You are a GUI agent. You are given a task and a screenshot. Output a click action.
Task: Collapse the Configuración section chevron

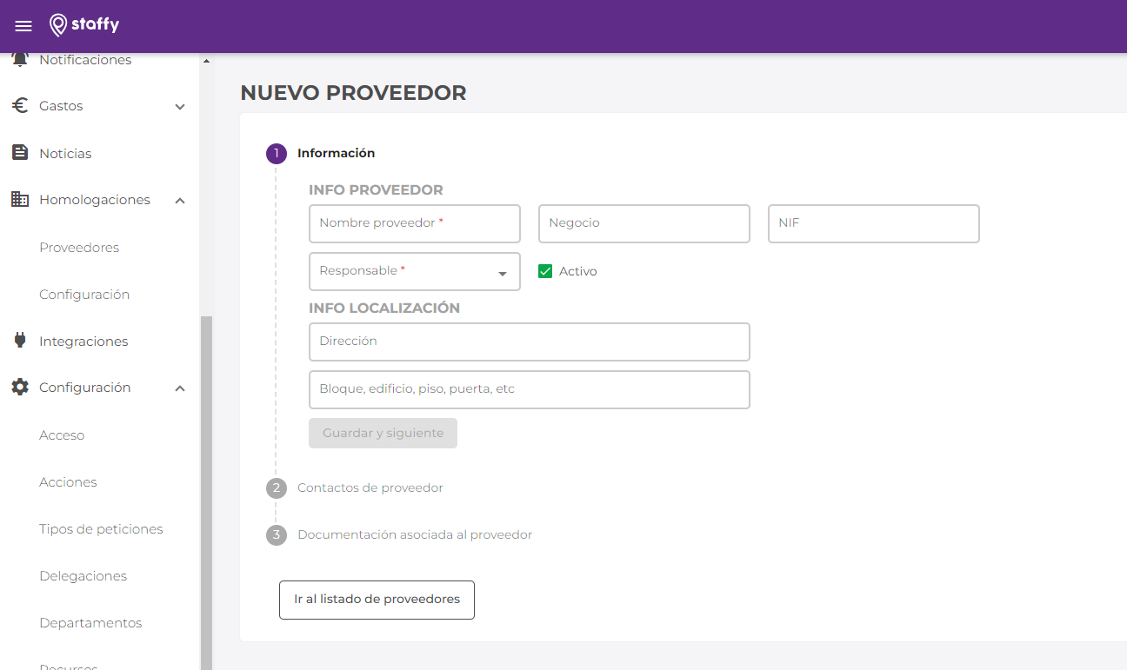coord(180,388)
